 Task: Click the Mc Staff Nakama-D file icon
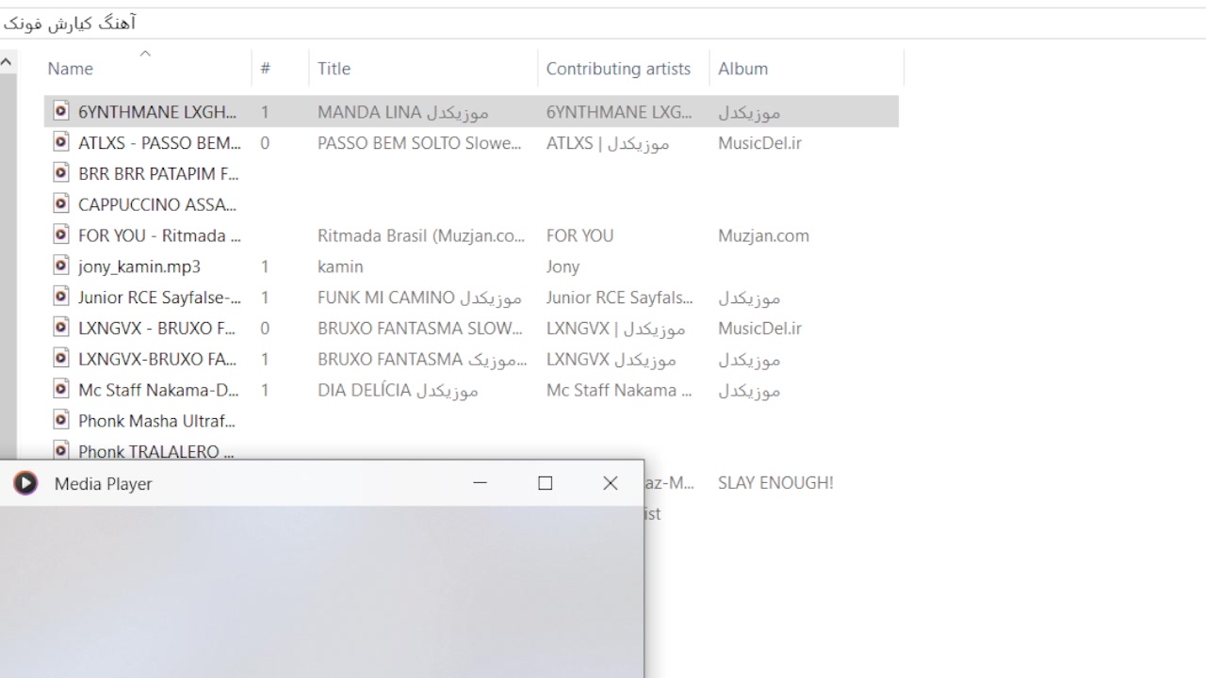61,389
